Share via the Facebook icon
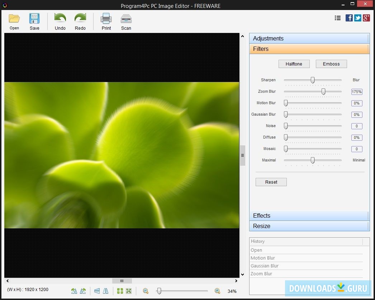375x300 pixels. pyautogui.click(x=349, y=18)
